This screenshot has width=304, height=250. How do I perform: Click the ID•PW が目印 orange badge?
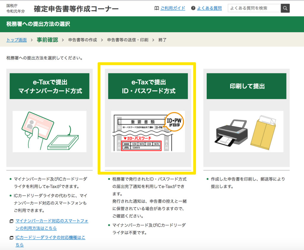click(174, 122)
